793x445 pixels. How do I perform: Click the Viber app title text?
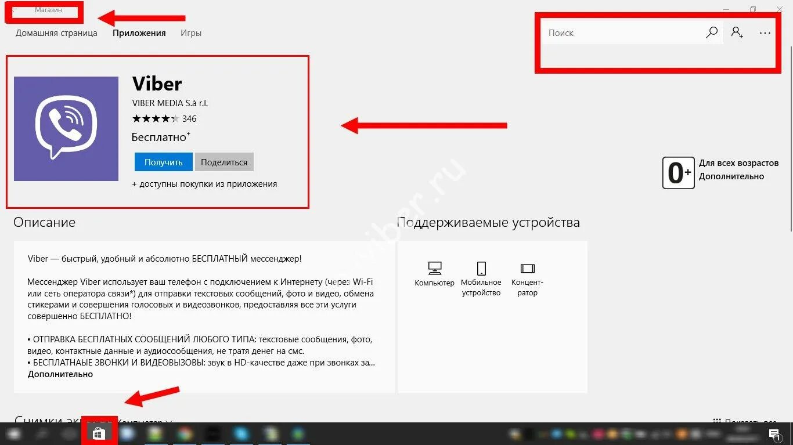click(x=157, y=84)
